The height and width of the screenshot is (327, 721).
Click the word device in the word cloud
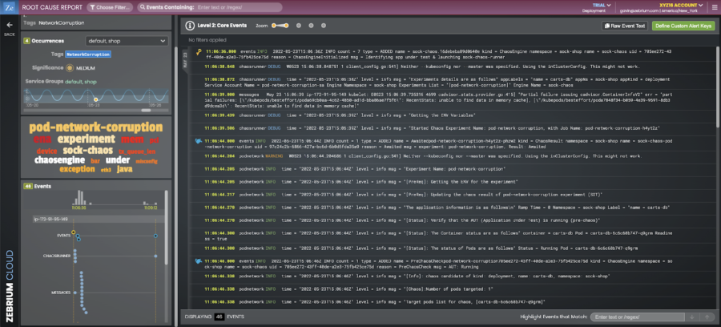47,151
